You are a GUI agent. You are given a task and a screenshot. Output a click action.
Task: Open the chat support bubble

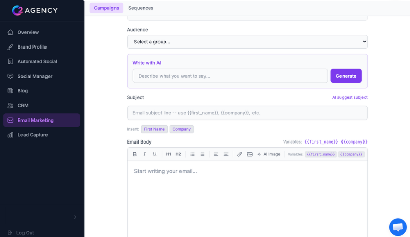pyautogui.click(x=398, y=227)
